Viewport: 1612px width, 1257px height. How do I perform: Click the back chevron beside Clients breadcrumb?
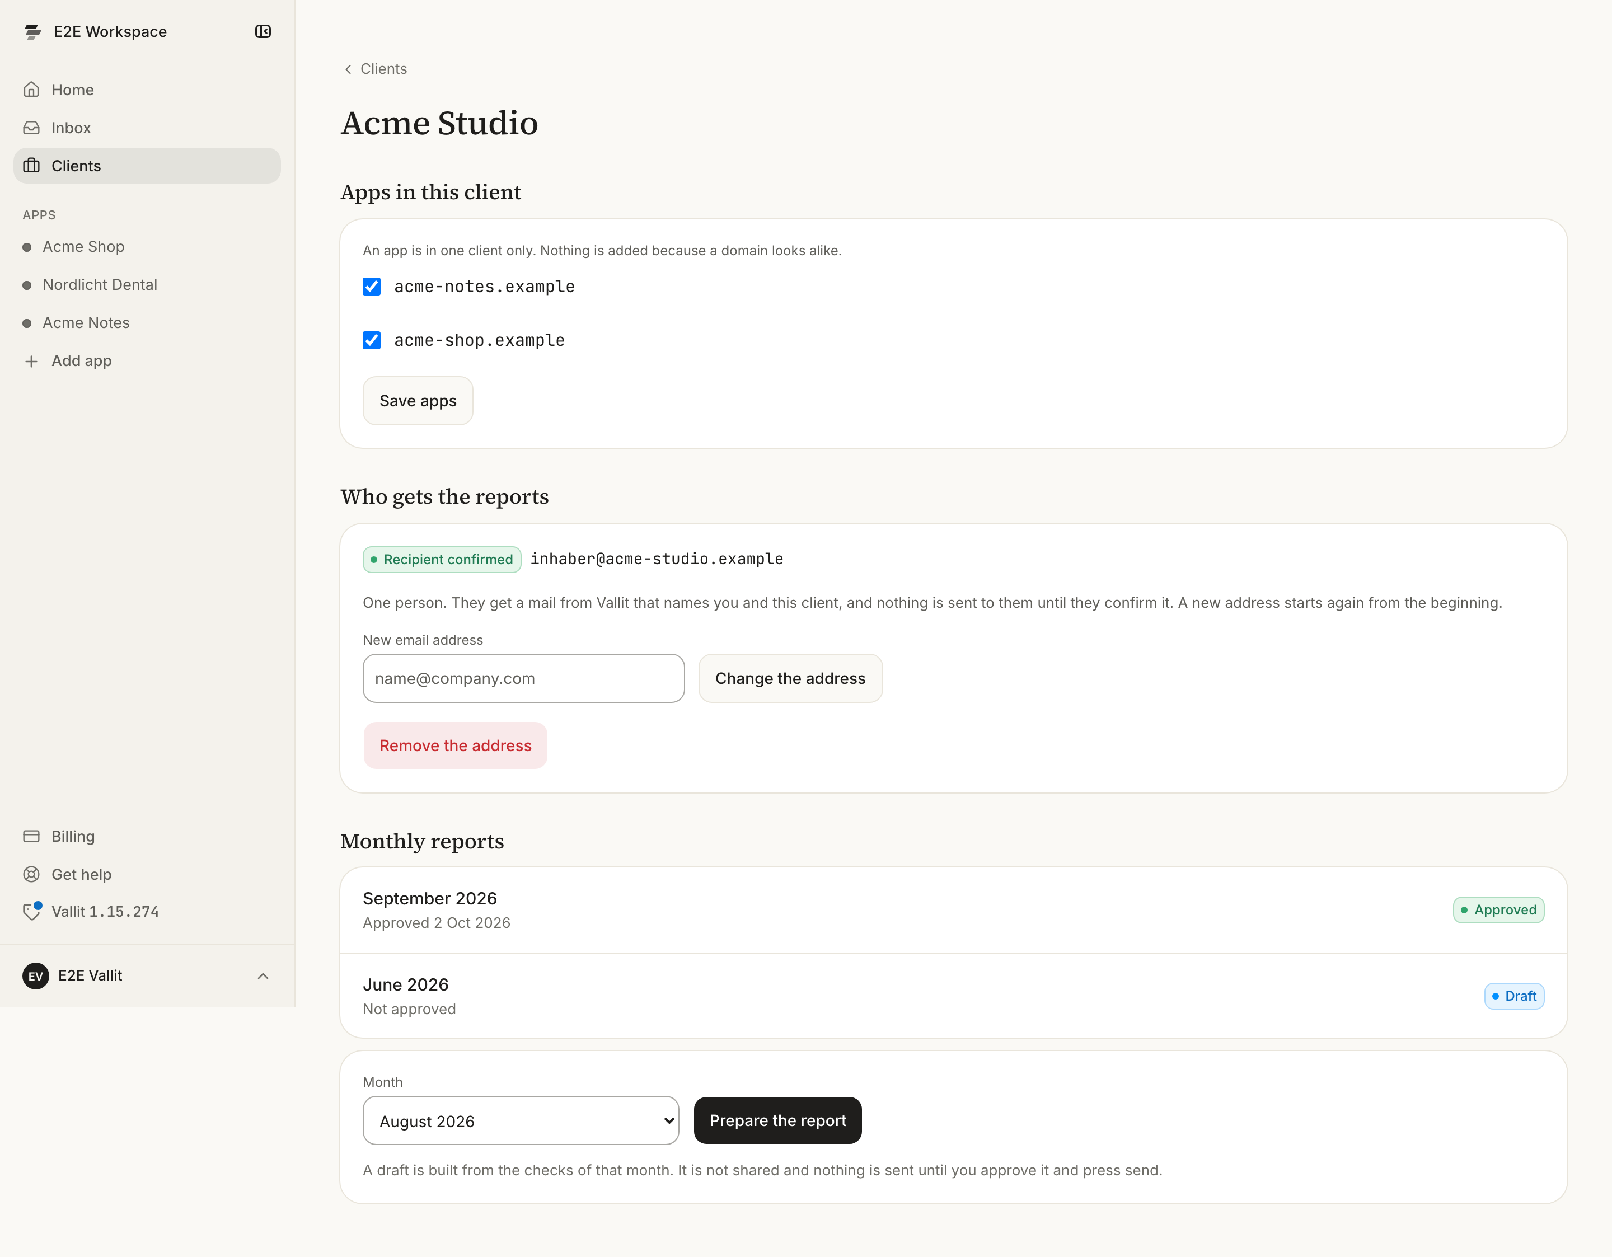(x=348, y=69)
